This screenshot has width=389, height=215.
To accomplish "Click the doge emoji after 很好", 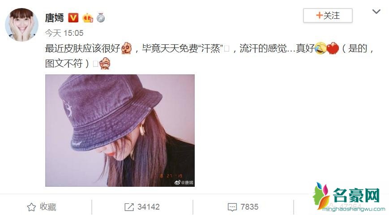I will pos(127,48).
